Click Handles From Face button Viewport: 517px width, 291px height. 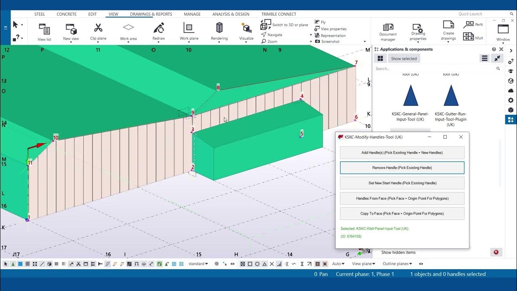[x=402, y=198]
